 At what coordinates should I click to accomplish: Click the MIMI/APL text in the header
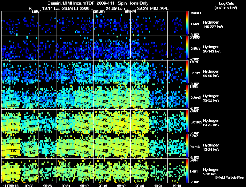[159, 8]
